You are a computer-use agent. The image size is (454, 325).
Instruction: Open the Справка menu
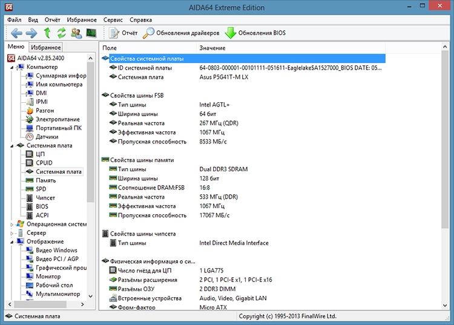(x=141, y=19)
